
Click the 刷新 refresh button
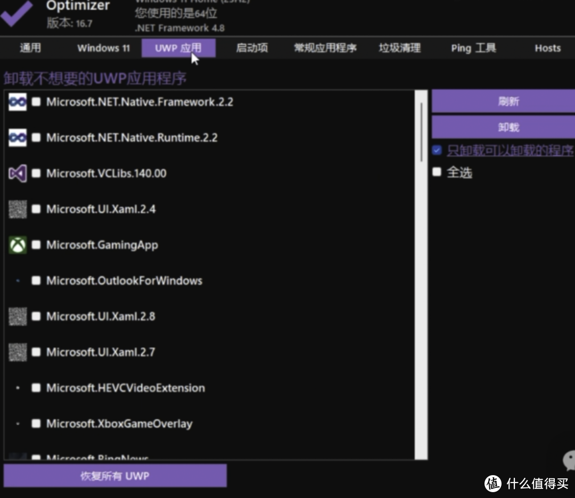click(x=503, y=102)
